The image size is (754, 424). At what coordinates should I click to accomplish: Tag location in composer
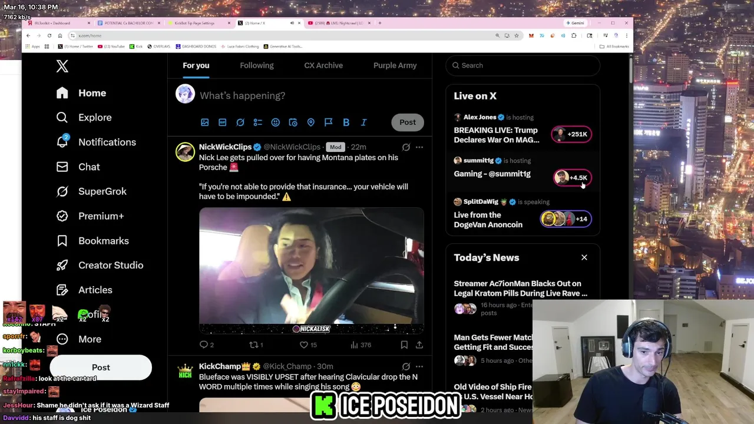[310, 122]
